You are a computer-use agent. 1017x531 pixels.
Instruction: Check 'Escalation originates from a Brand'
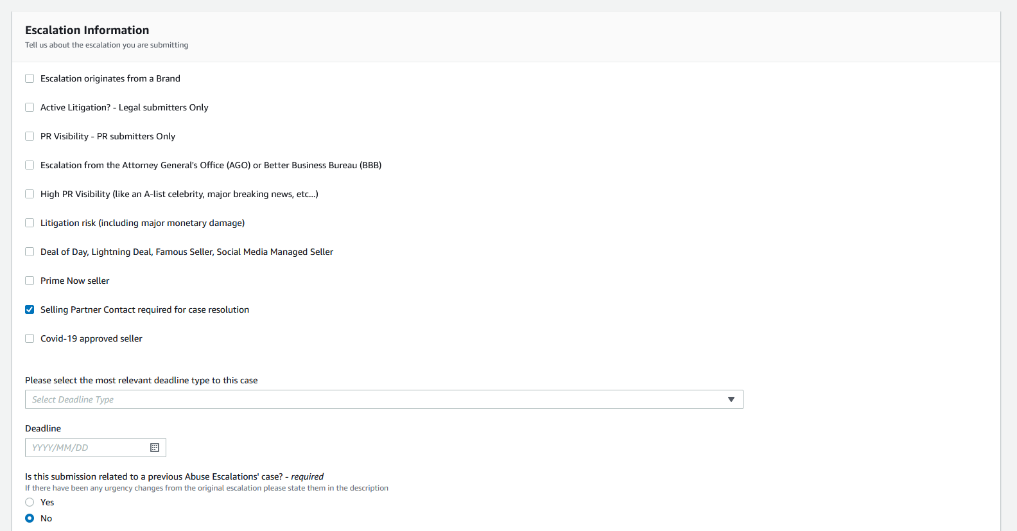point(30,78)
